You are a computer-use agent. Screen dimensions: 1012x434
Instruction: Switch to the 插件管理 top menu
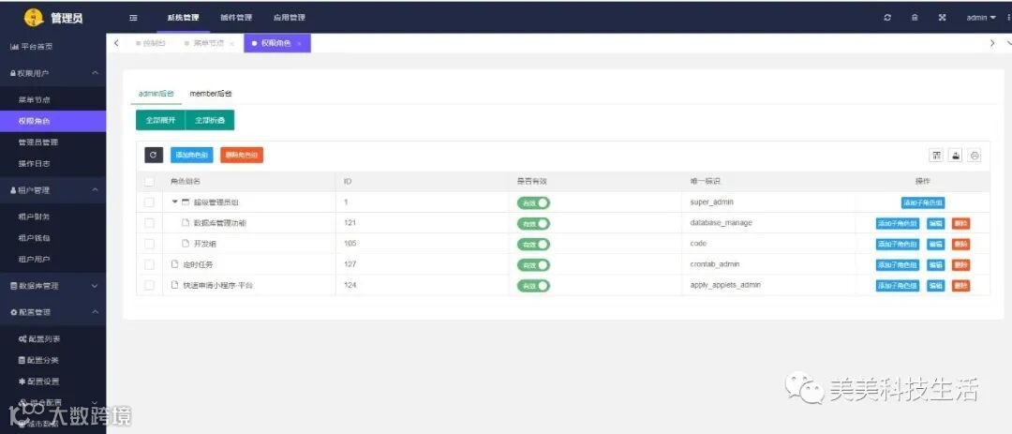236,18
